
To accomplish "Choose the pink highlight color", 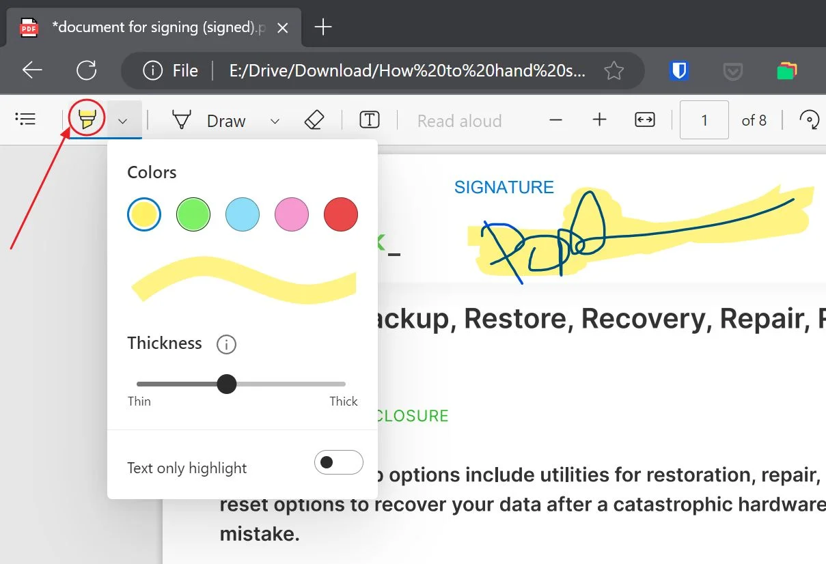I will pyautogui.click(x=292, y=214).
